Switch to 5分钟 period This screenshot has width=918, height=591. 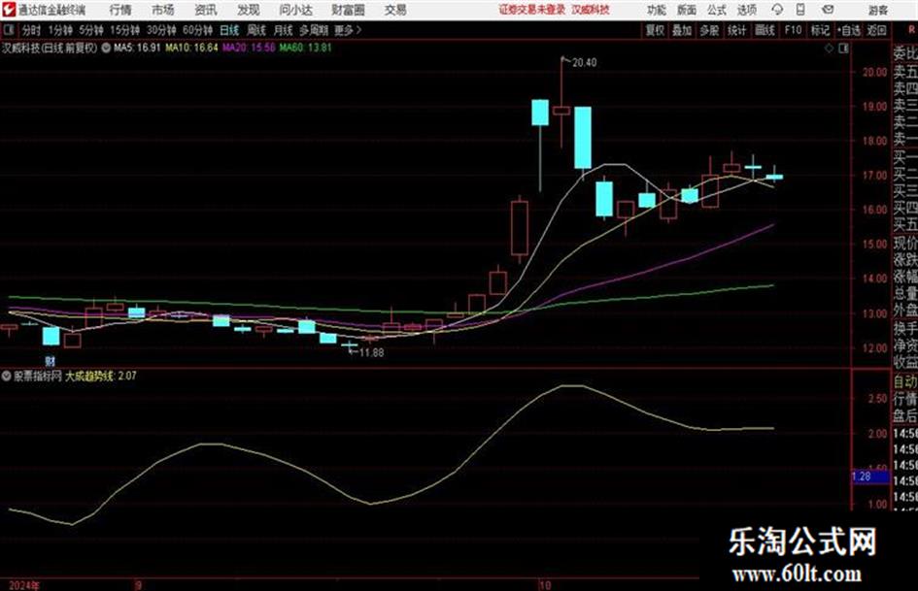point(90,30)
